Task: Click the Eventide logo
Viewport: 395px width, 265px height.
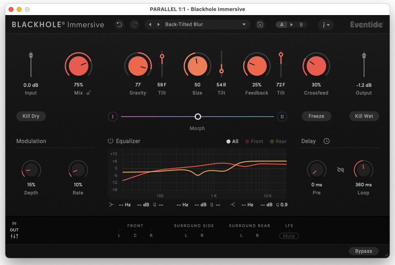Action: pyautogui.click(x=366, y=24)
